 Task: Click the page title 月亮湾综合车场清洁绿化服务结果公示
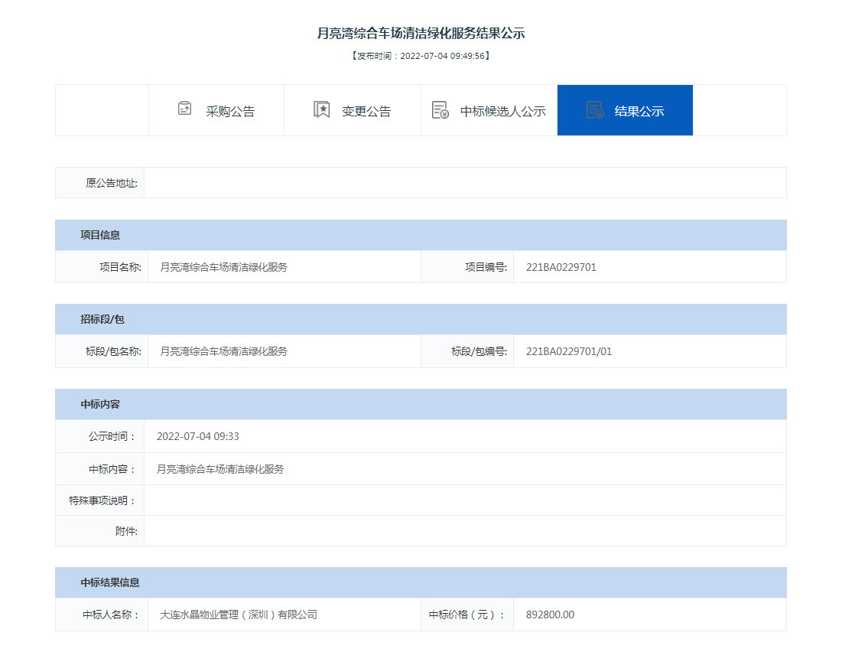(421, 34)
